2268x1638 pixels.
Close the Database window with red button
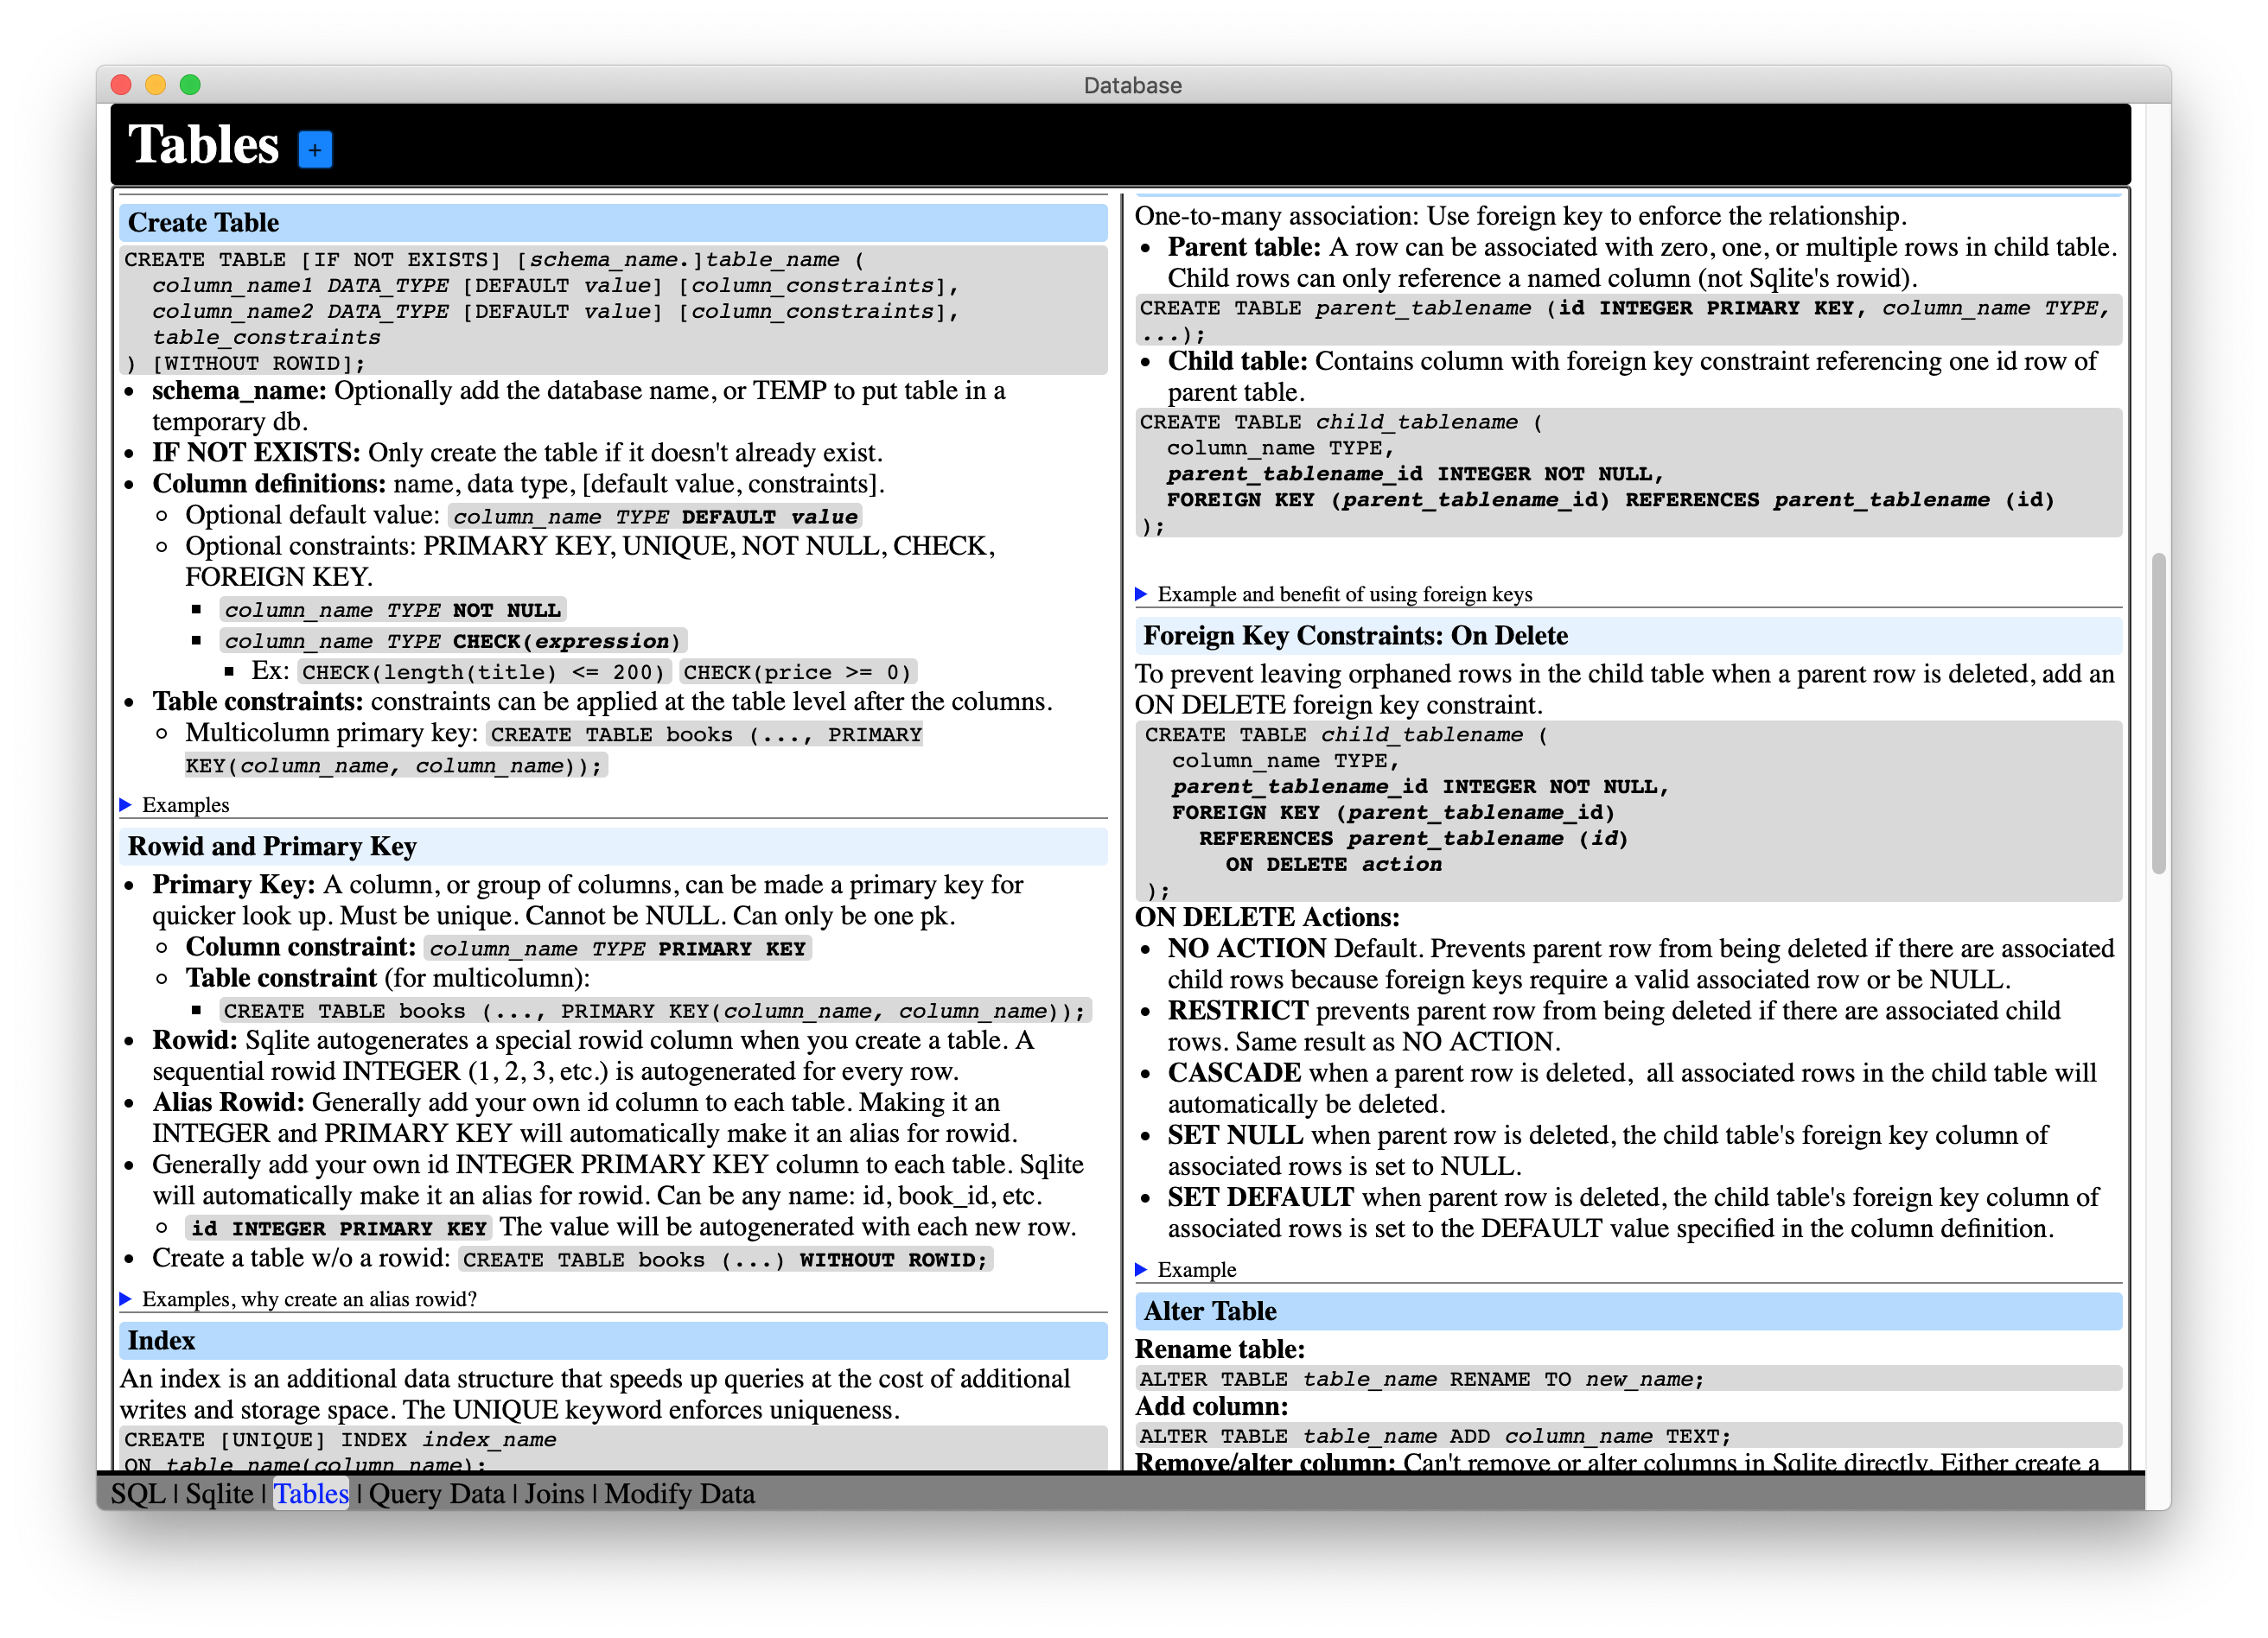[x=122, y=85]
